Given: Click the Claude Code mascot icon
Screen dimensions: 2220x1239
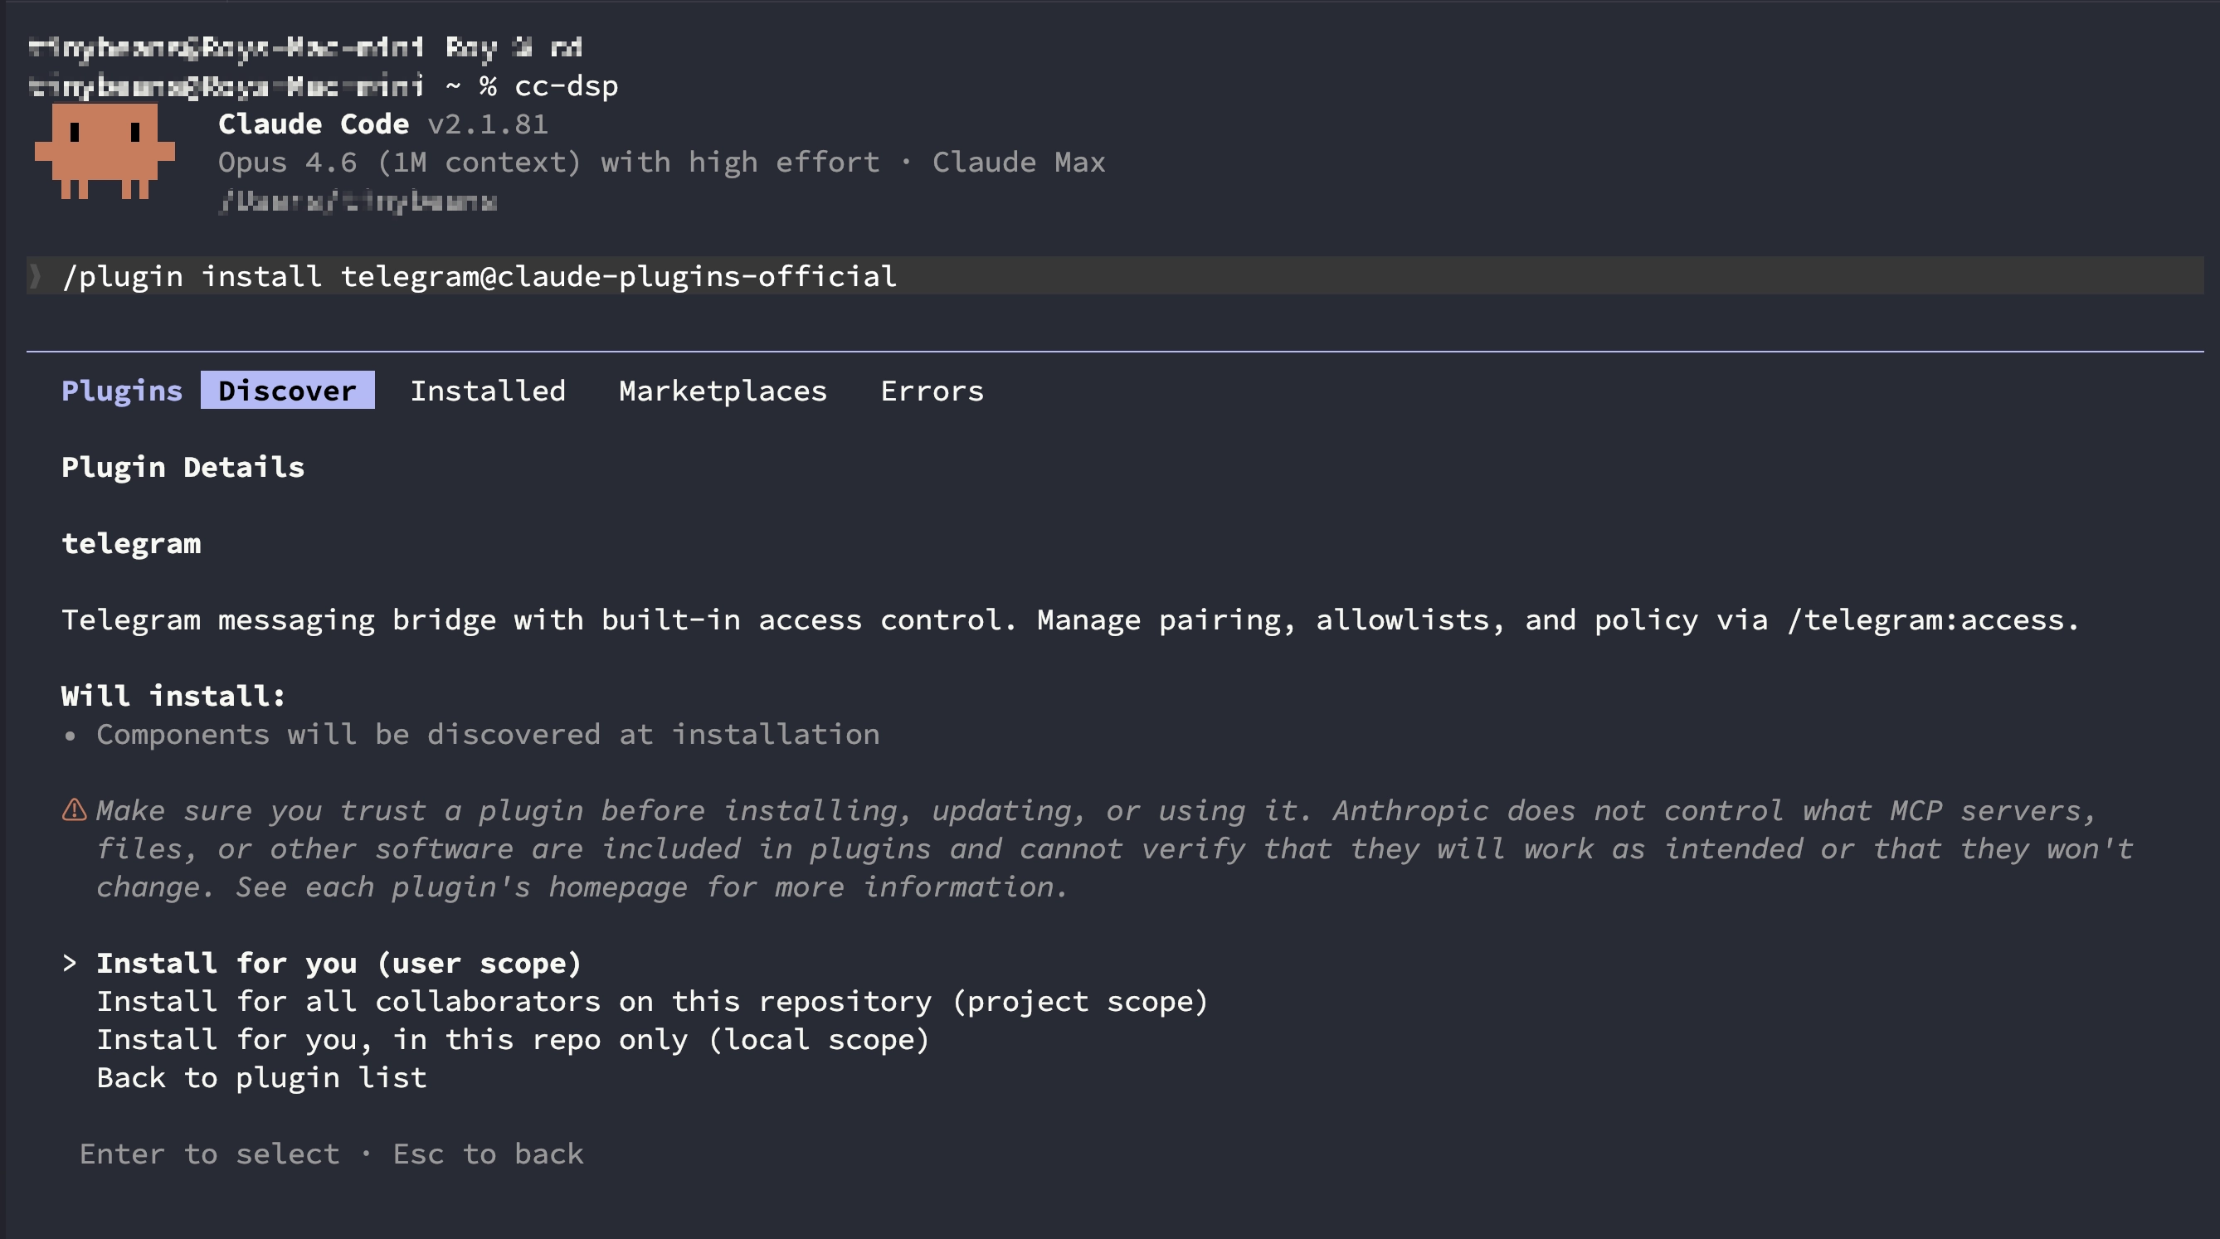Looking at the screenshot, I should (105, 151).
